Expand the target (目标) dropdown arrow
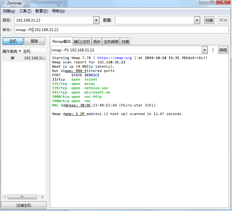The image size is (232, 211). coord(96,20)
